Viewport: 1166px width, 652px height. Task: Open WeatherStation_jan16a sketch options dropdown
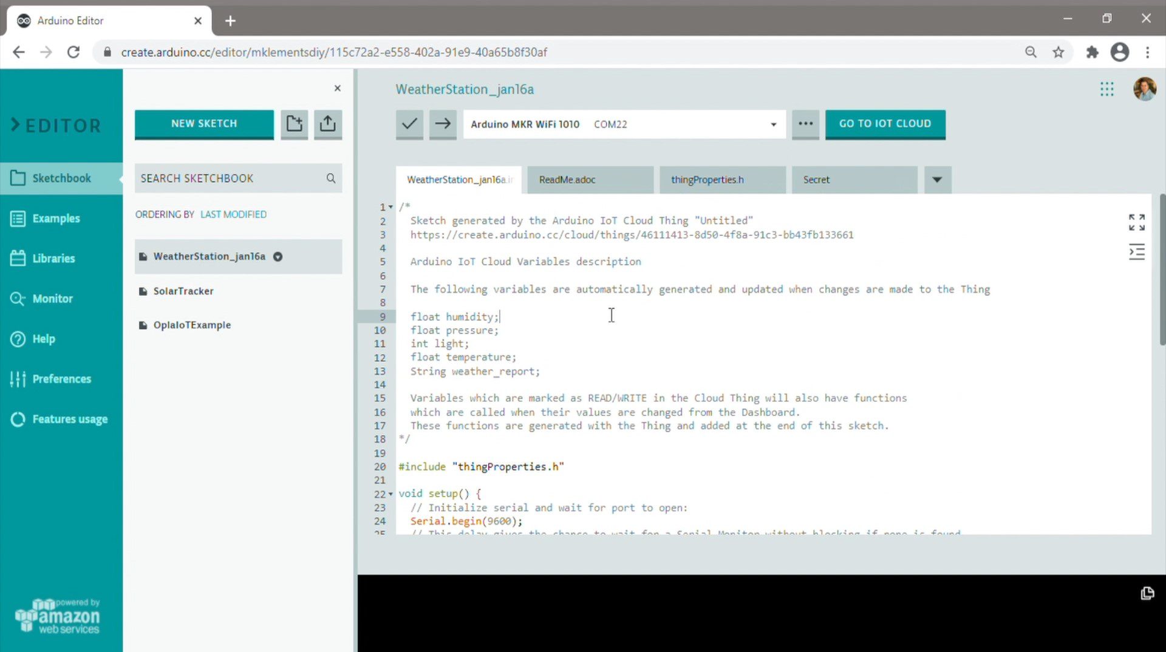click(278, 257)
